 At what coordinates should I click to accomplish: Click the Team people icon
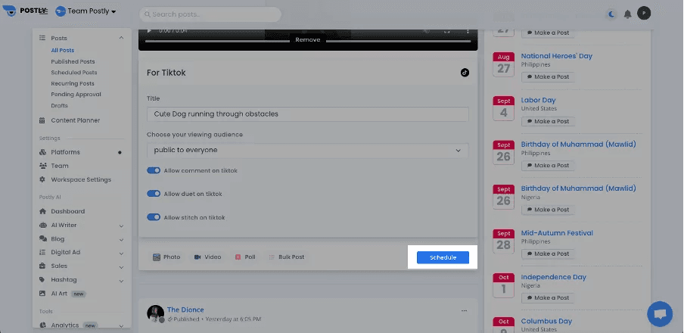tap(42, 166)
